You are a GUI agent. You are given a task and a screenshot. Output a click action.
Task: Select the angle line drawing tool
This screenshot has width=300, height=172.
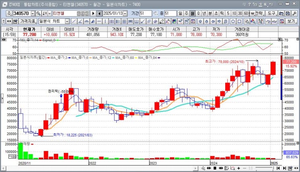(80, 21)
